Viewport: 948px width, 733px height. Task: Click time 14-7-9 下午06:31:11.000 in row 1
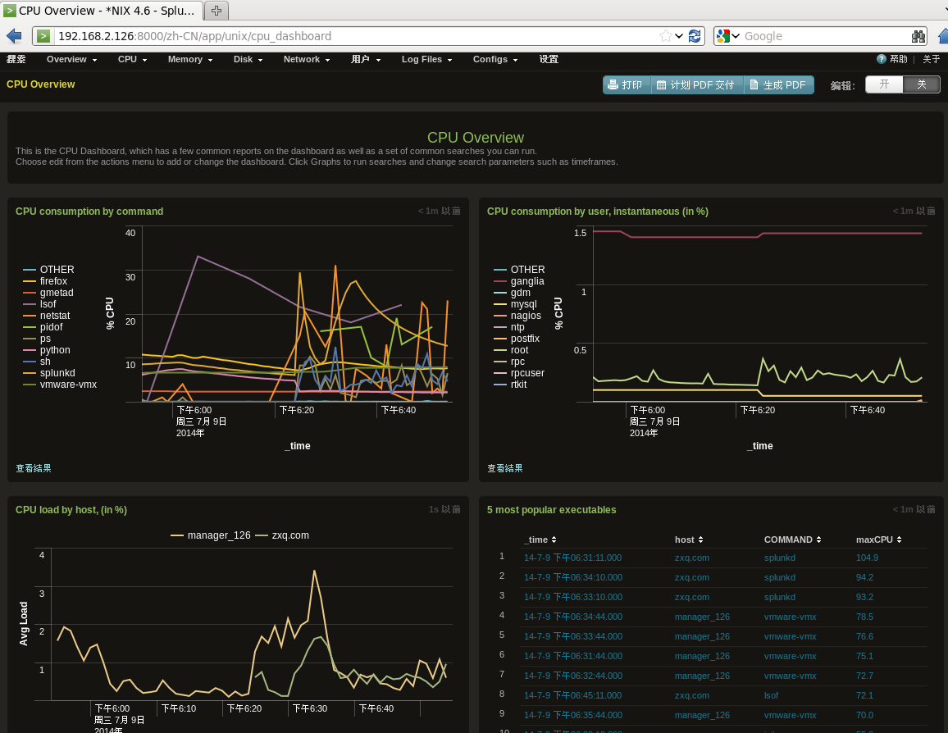pyautogui.click(x=572, y=558)
